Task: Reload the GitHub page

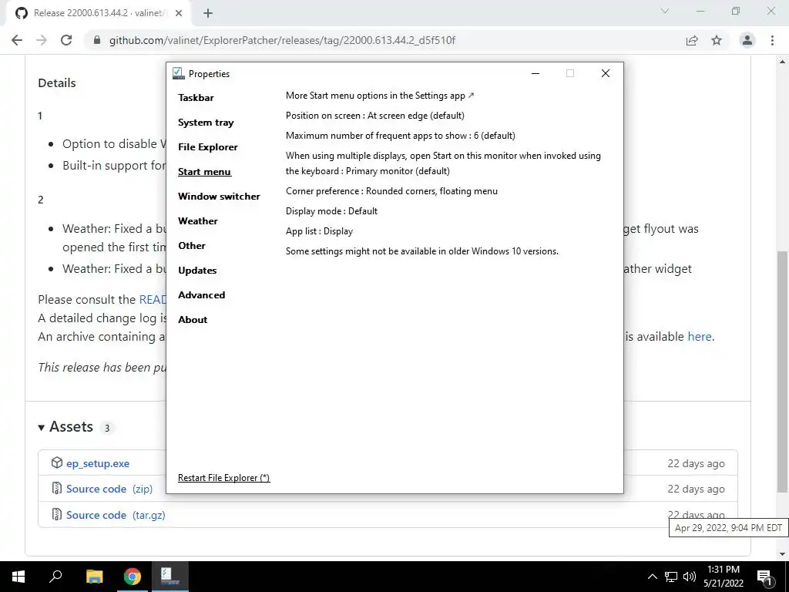Action: pyautogui.click(x=66, y=40)
